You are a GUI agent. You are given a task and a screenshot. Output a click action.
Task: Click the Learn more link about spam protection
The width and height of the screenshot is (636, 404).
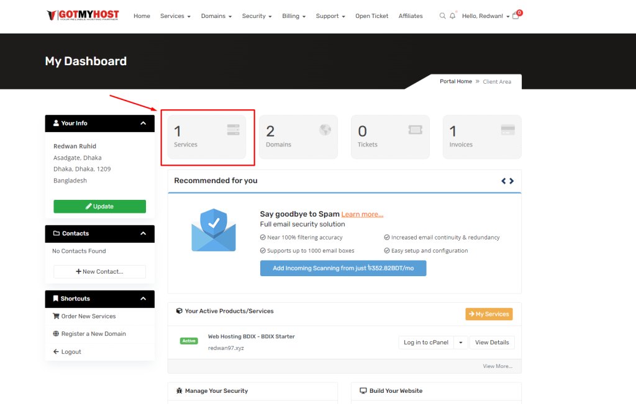[x=362, y=213]
